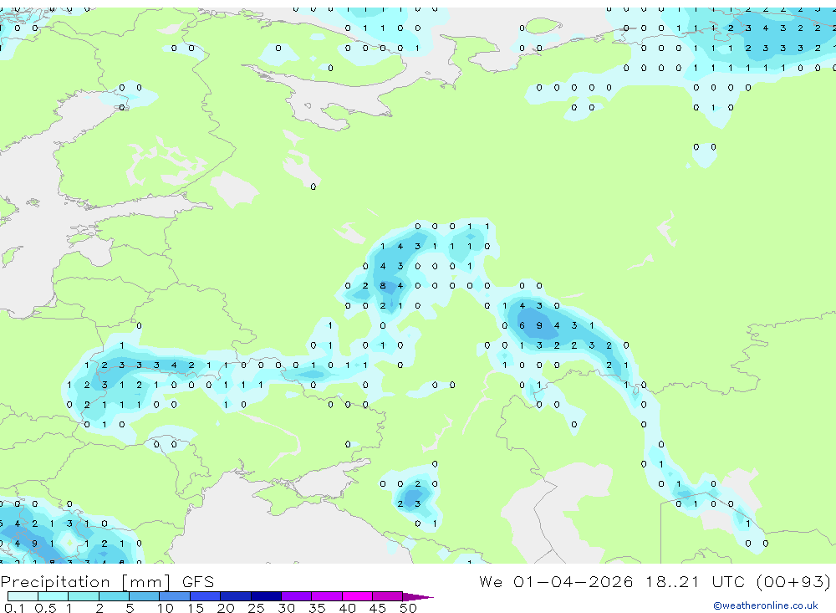Select the 20 mm dark blue legend swatch

(x=235, y=596)
